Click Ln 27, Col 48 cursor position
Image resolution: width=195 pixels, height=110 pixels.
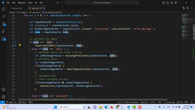point(128,102)
